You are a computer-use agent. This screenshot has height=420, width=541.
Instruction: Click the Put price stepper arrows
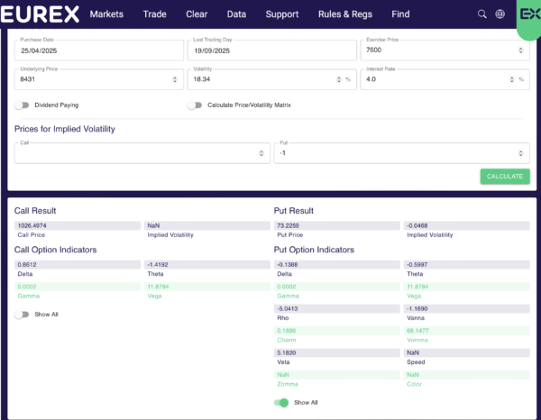(x=520, y=153)
